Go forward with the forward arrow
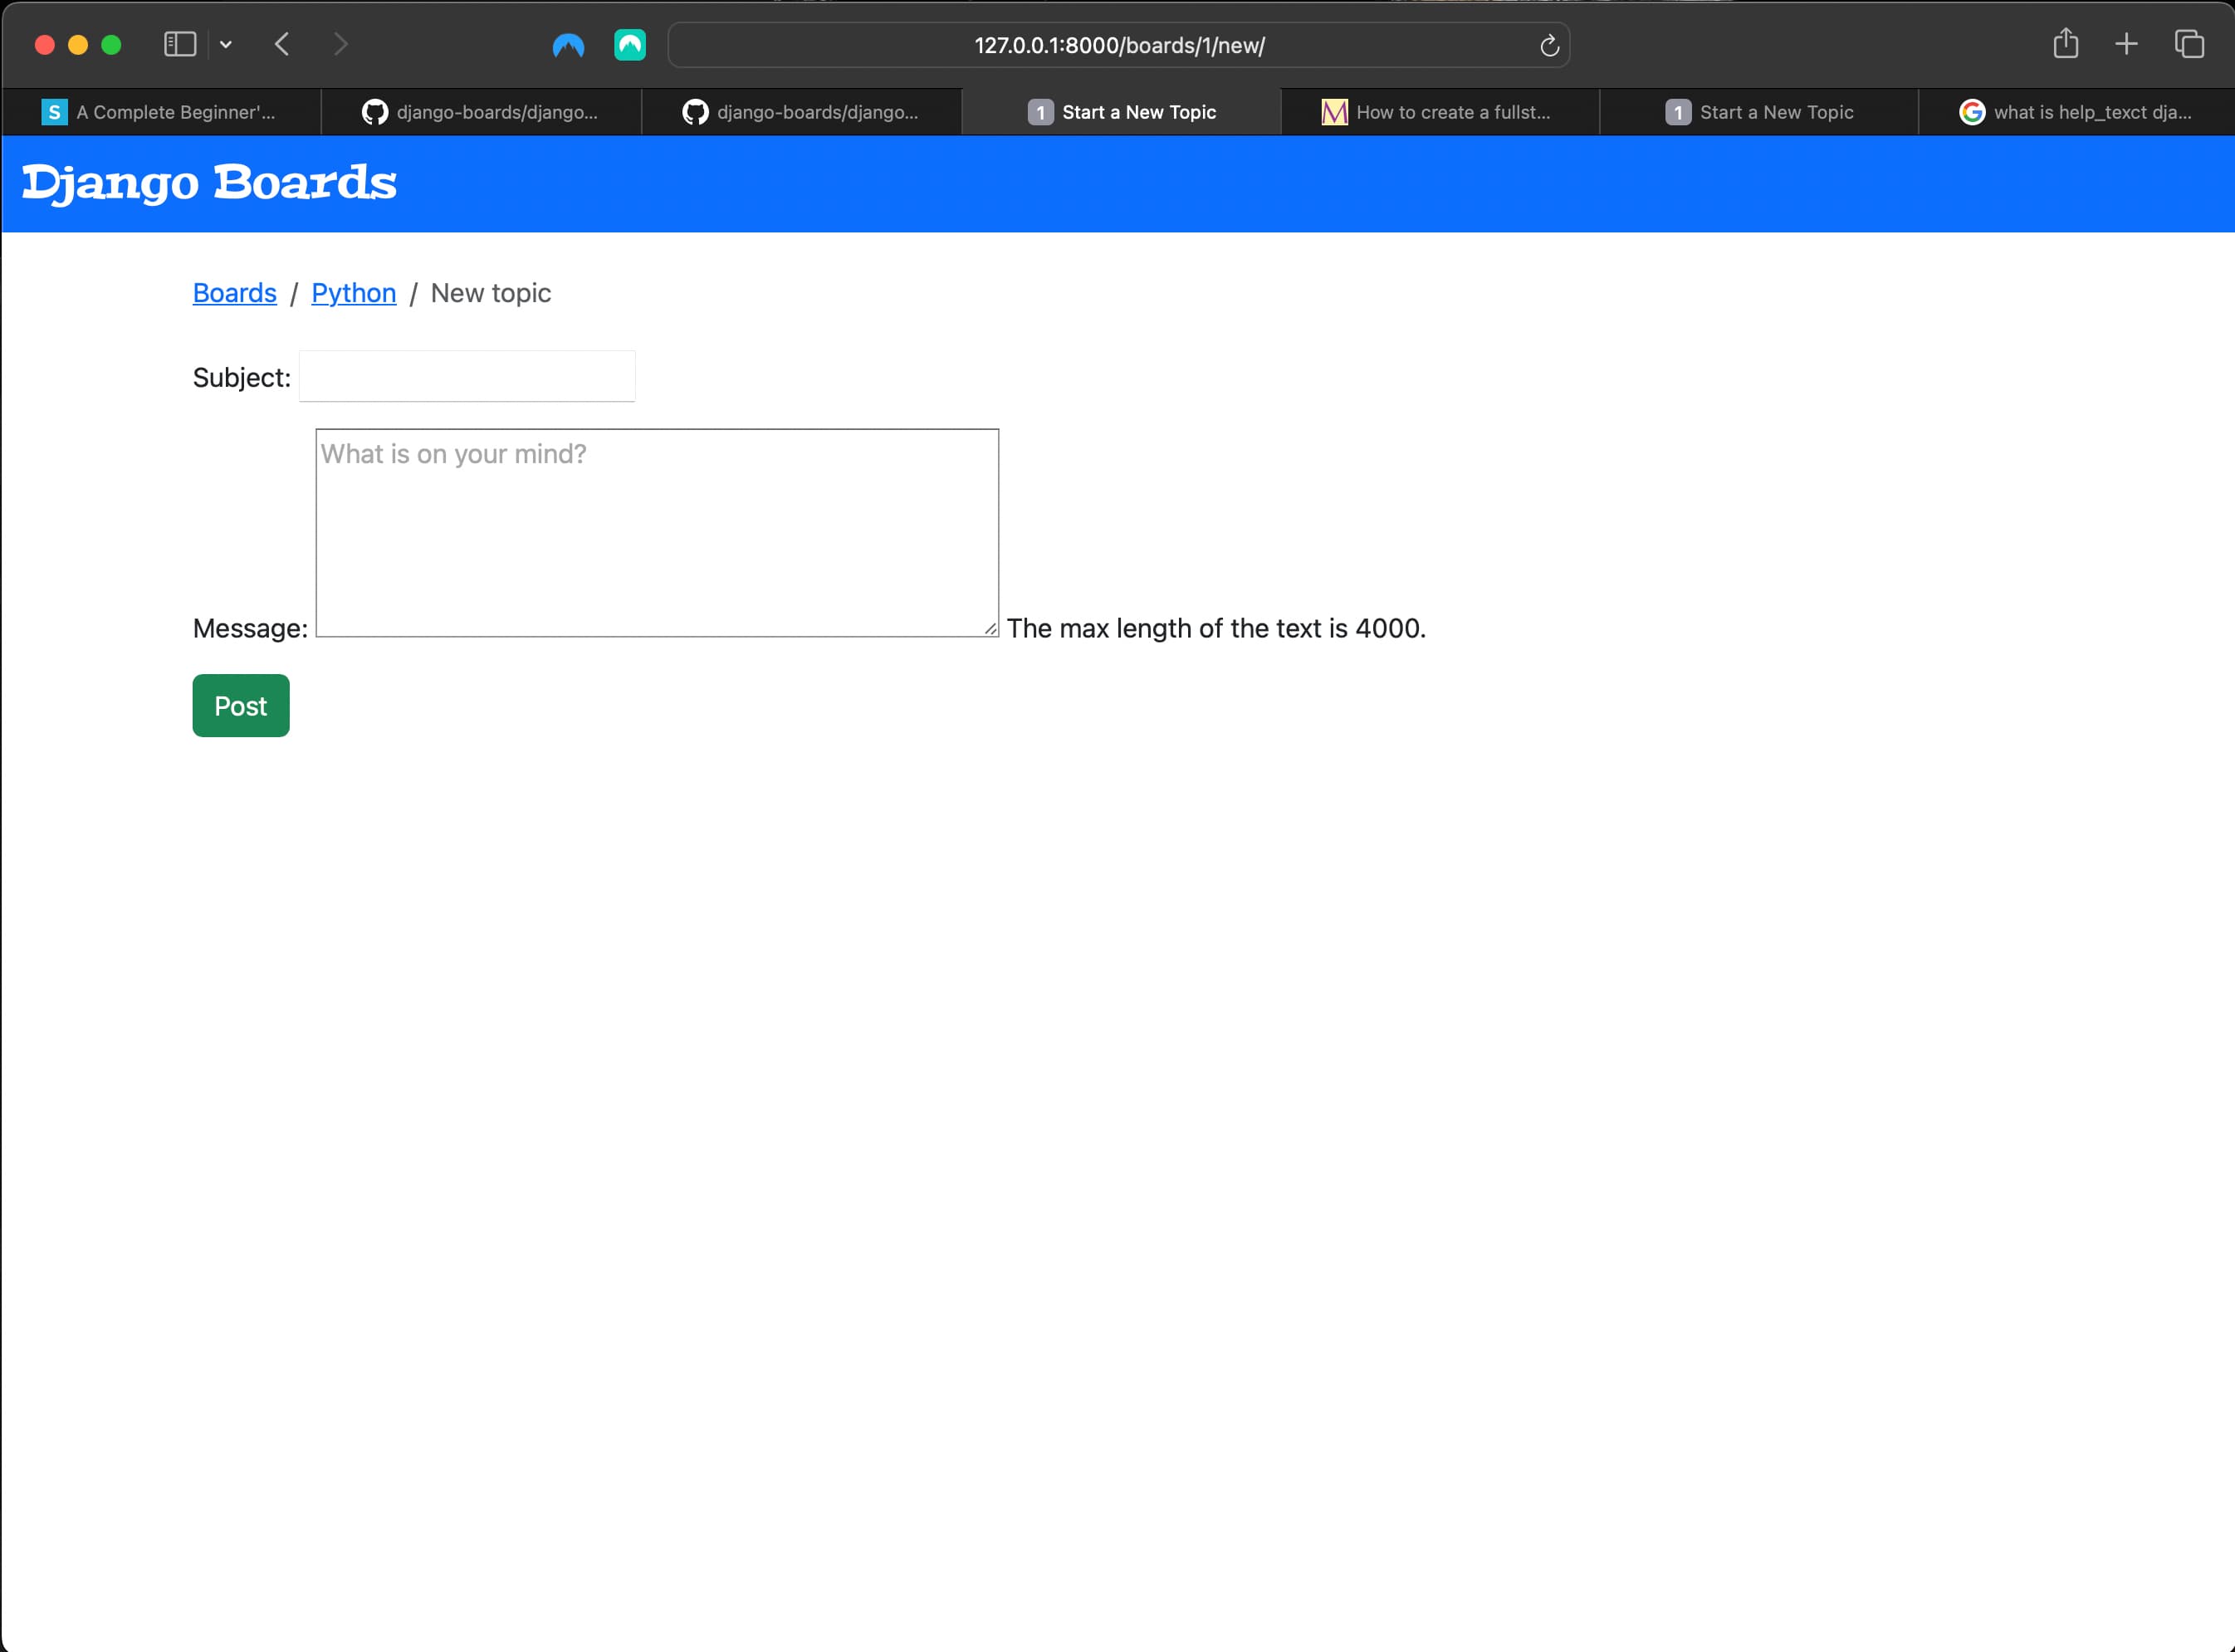Image resolution: width=2235 pixels, height=1652 pixels. (x=341, y=44)
